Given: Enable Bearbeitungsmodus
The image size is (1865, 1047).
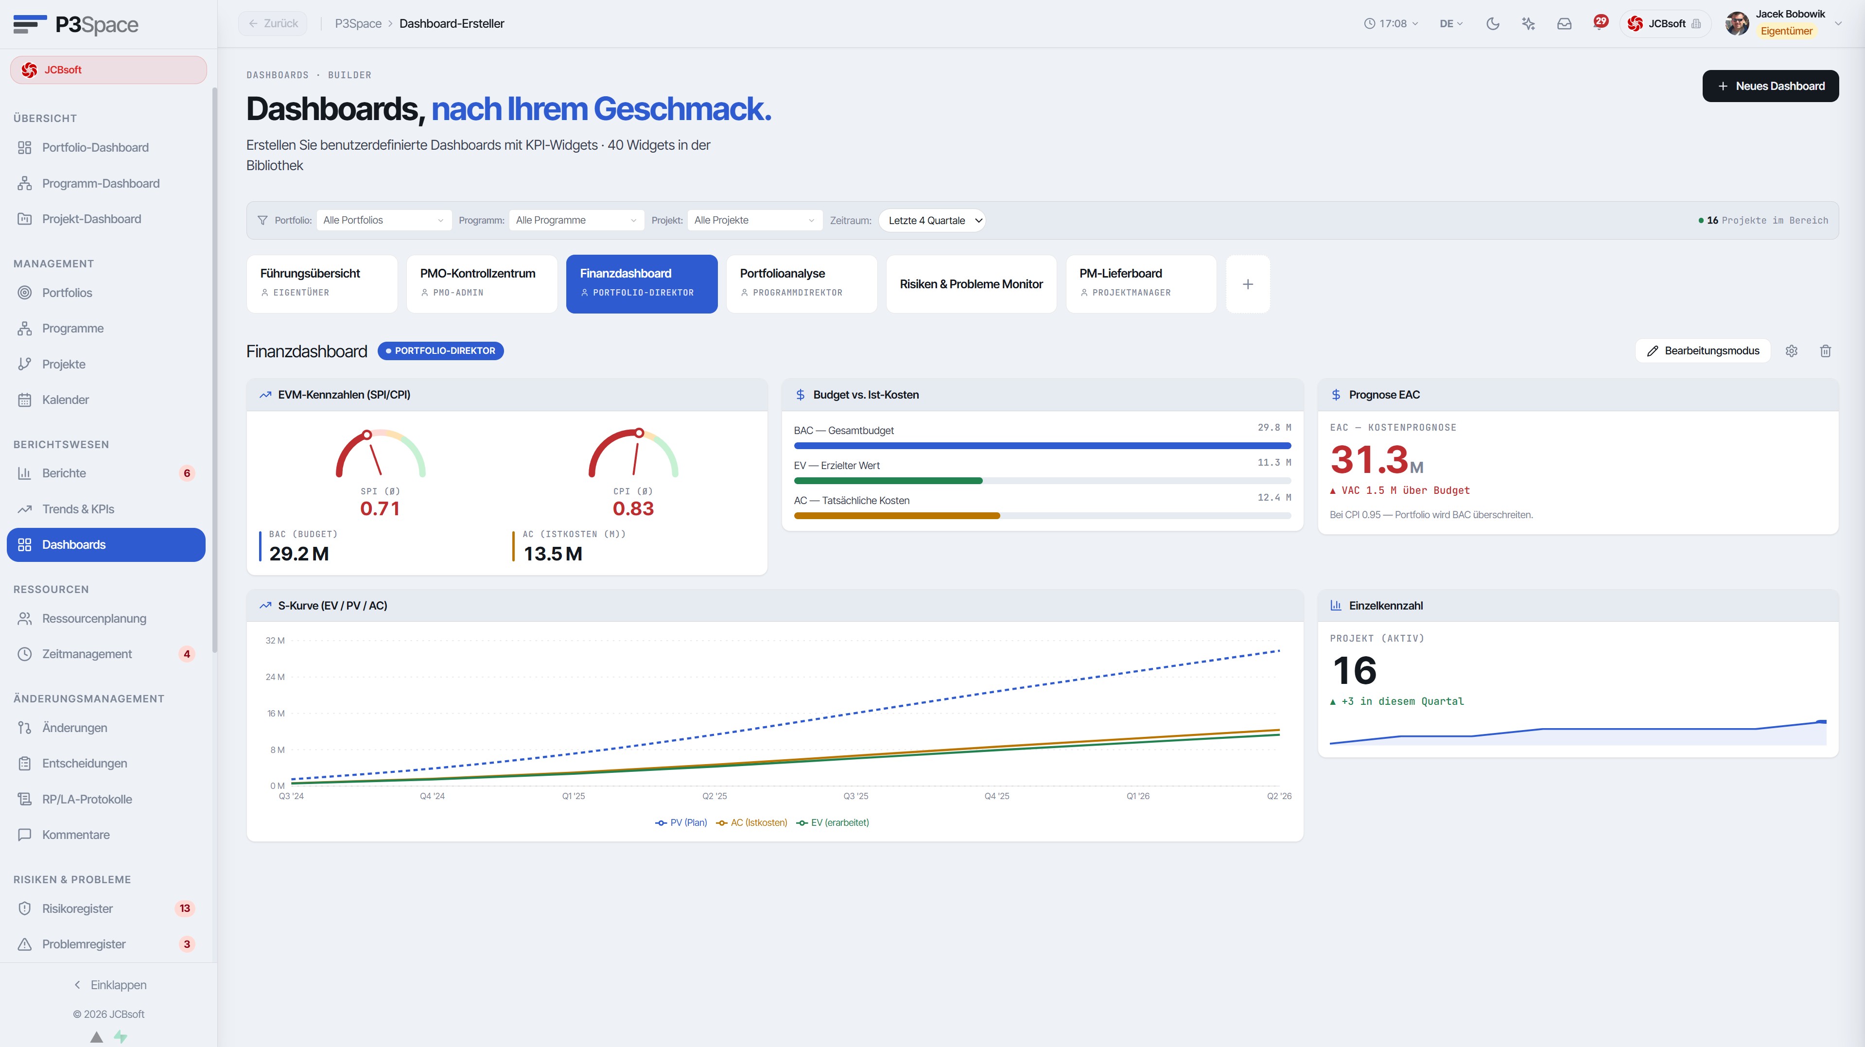Looking at the screenshot, I should point(1702,351).
